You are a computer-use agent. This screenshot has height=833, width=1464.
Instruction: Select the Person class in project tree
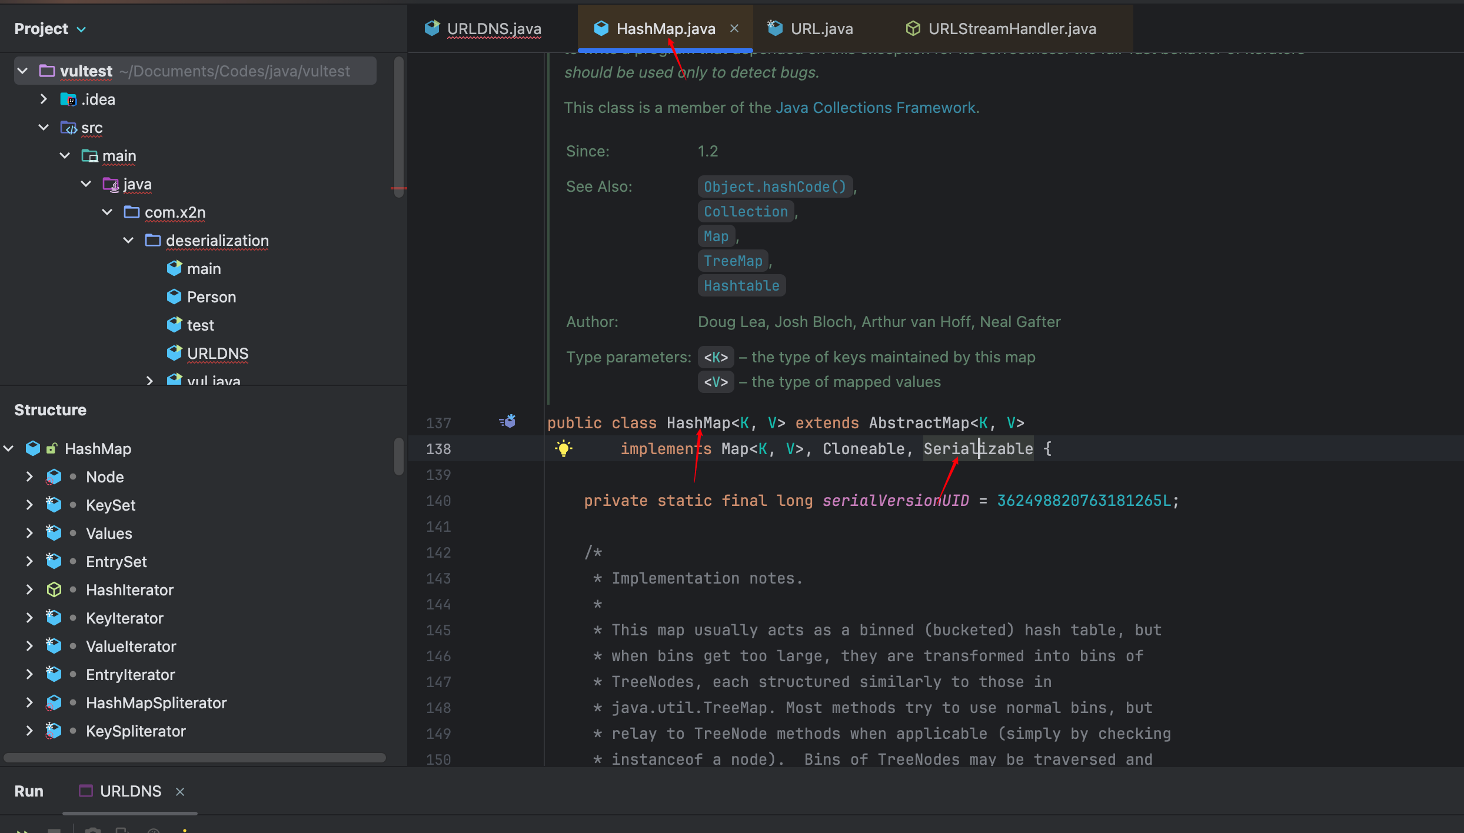(x=211, y=297)
